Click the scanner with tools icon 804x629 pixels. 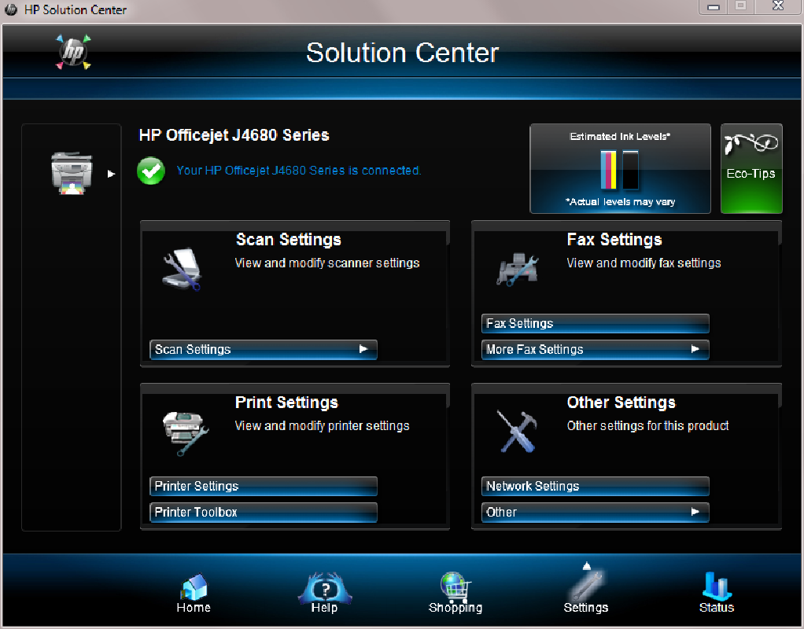tap(182, 269)
